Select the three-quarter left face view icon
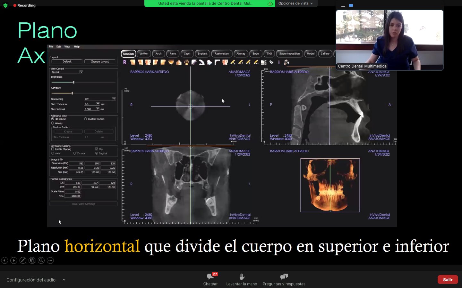This screenshot has height=288, width=462. tap(140, 62)
